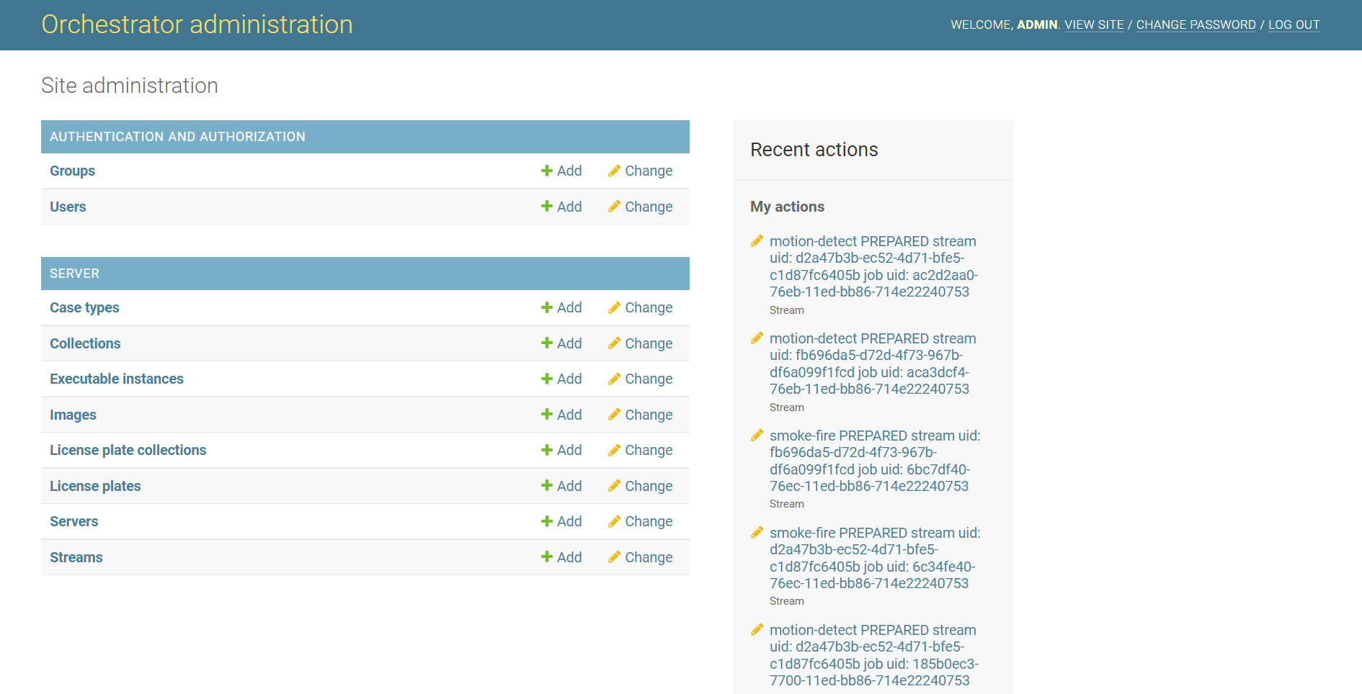Viewport: 1362px width, 694px height.
Task: Click the plus icon next to Case types
Action: 547,307
